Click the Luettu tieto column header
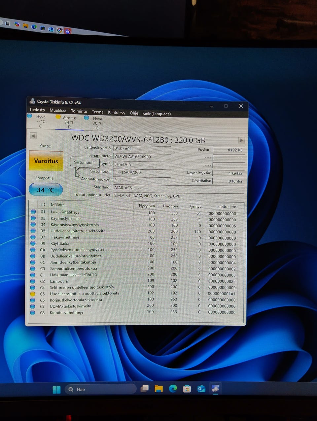317x421 pixels. (x=226, y=207)
